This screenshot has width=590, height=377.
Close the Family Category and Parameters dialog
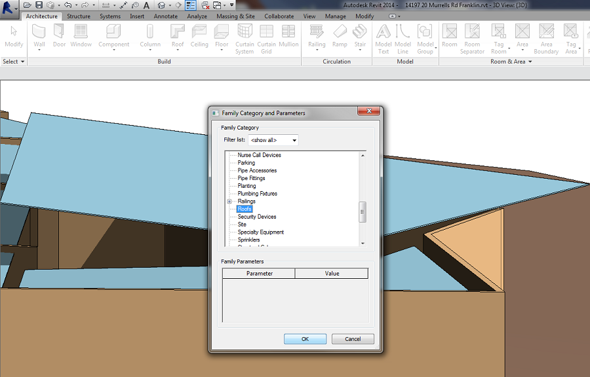click(369, 111)
